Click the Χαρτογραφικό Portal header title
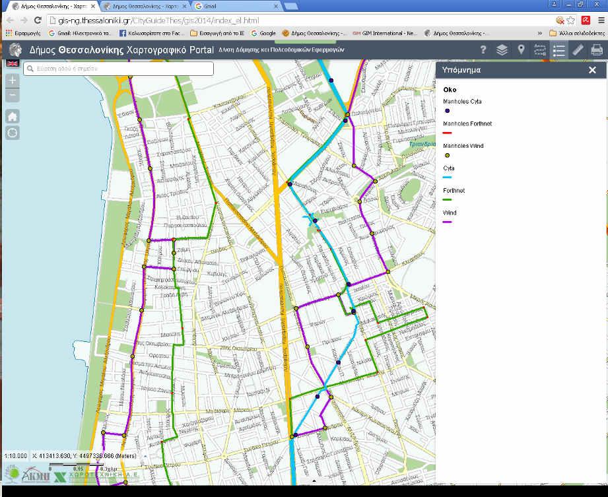The height and width of the screenshot is (497, 608). [x=170, y=50]
